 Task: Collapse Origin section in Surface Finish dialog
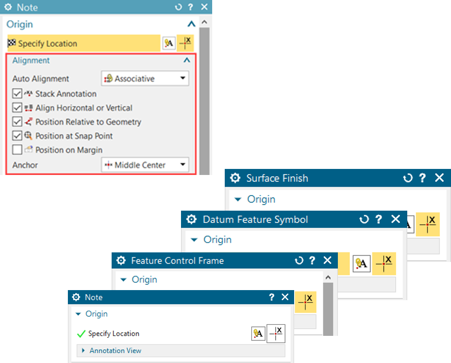(x=238, y=199)
